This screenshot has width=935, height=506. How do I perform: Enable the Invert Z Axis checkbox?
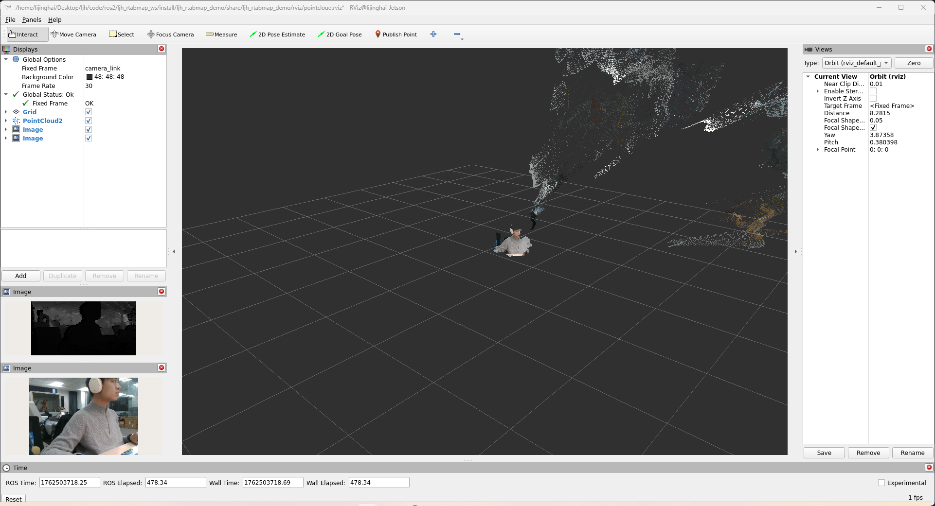click(x=873, y=98)
